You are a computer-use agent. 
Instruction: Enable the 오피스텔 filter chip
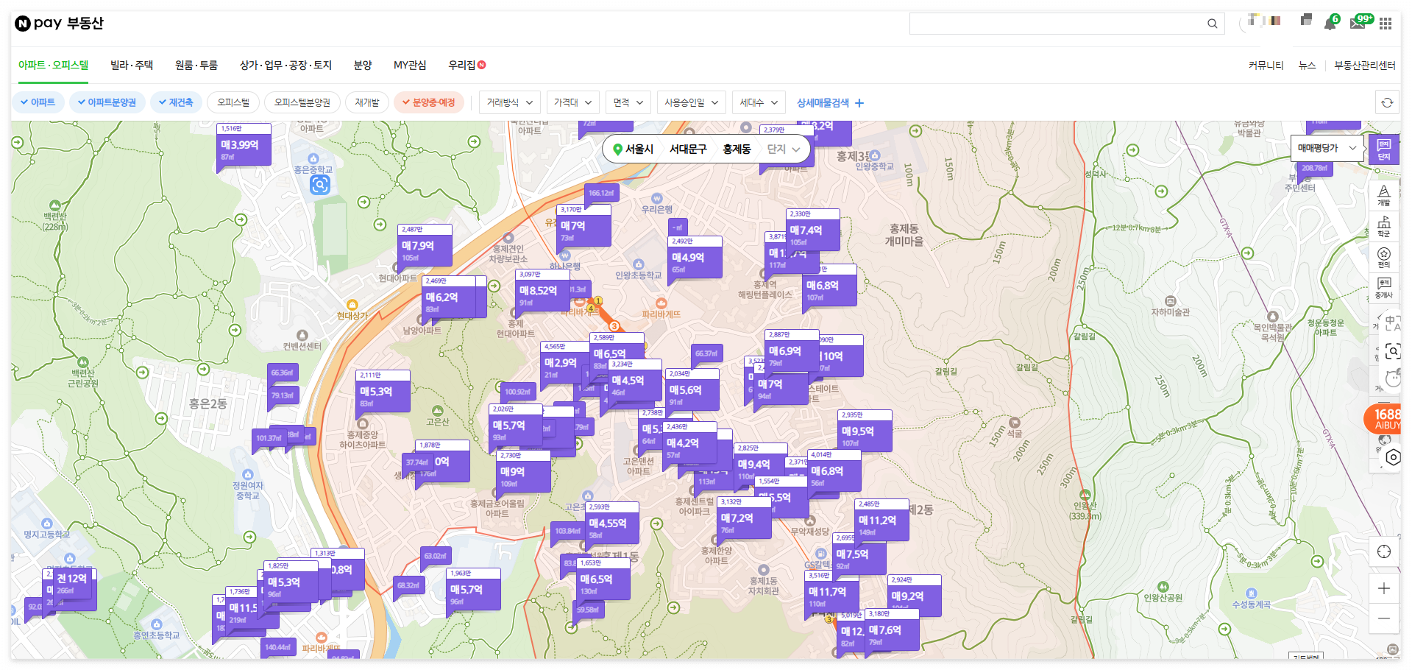point(233,102)
